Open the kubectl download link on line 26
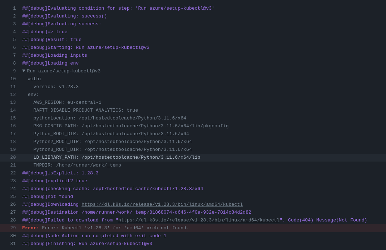 click(162, 204)
